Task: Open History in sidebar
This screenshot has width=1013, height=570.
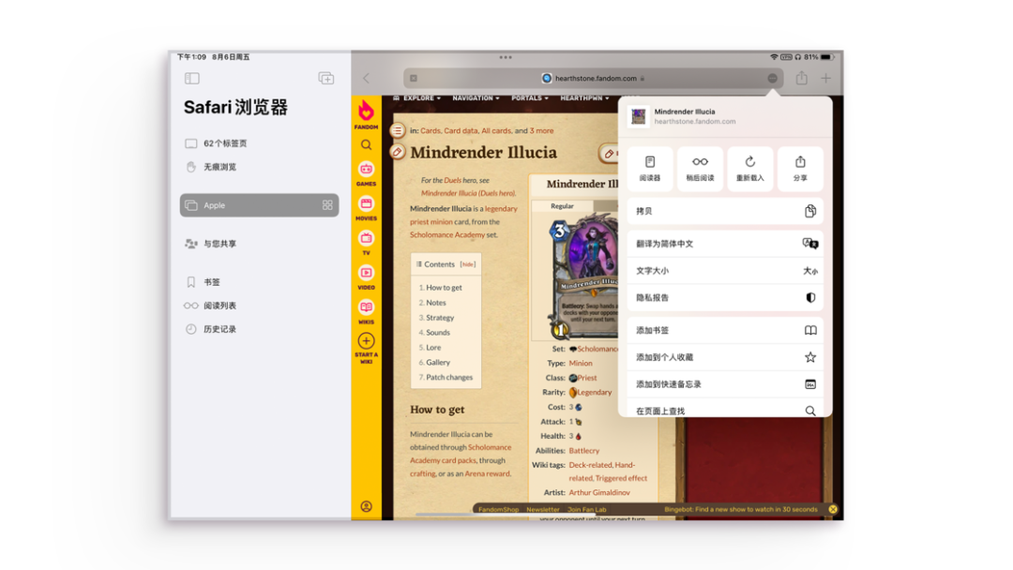Action: [259, 329]
